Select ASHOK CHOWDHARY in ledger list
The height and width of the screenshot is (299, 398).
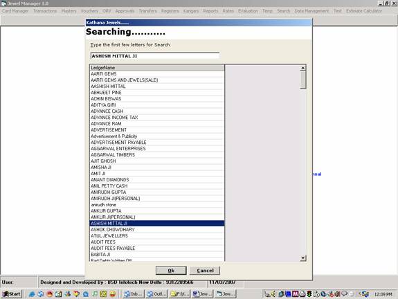click(157, 230)
